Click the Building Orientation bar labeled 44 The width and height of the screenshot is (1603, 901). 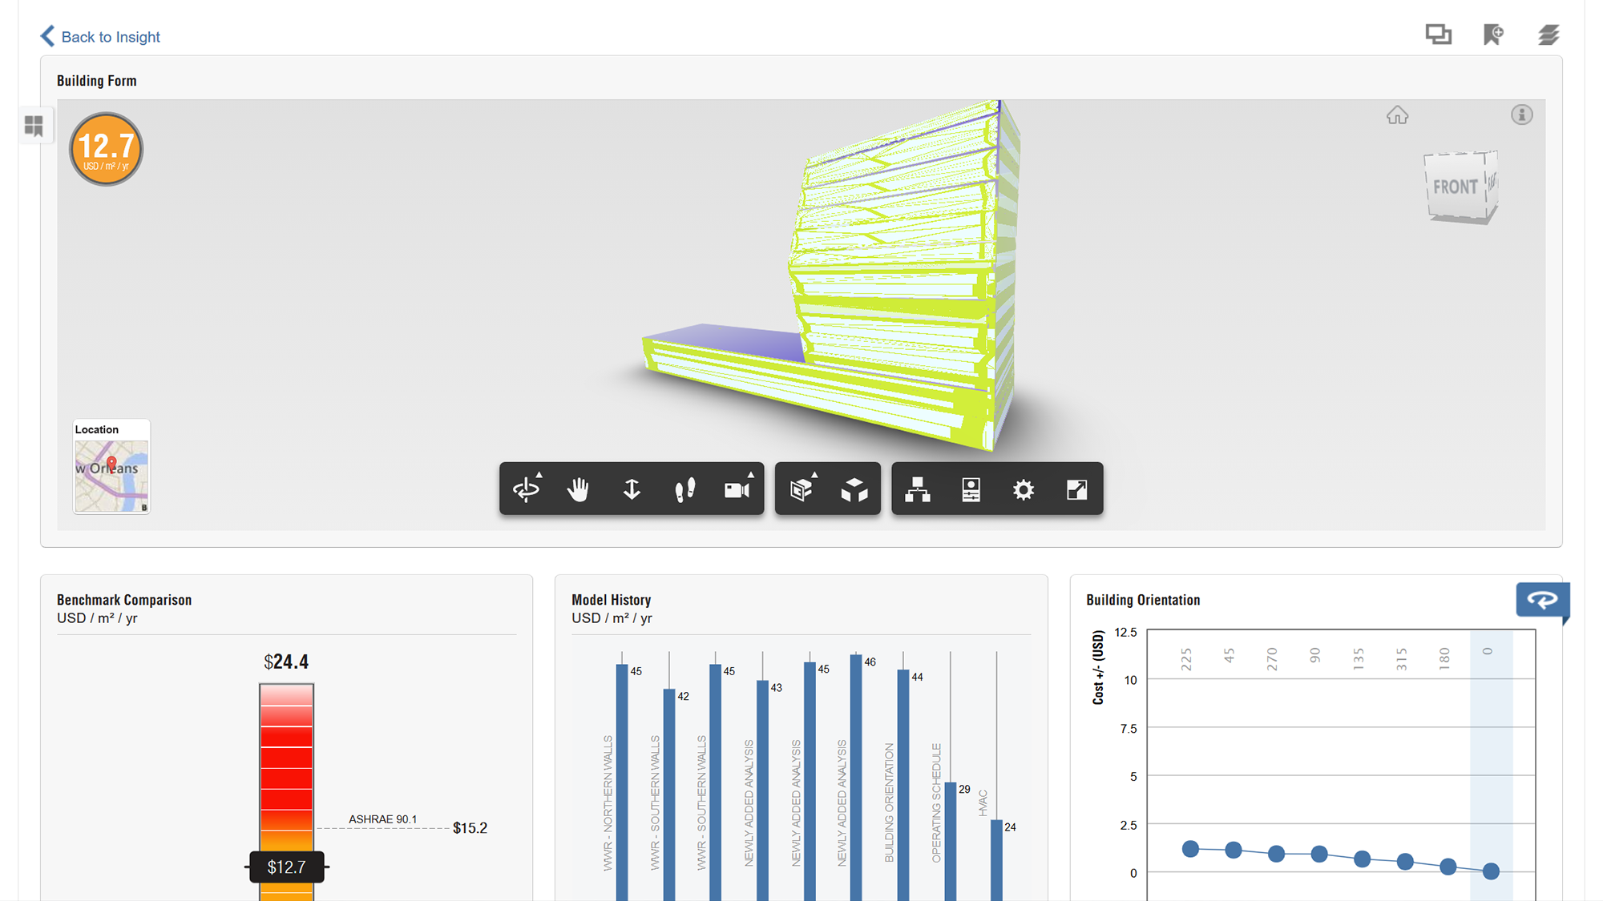[903, 786]
